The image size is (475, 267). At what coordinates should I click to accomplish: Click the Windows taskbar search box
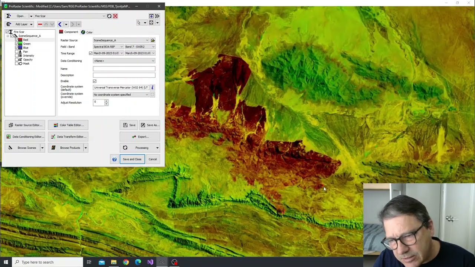tap(47, 262)
